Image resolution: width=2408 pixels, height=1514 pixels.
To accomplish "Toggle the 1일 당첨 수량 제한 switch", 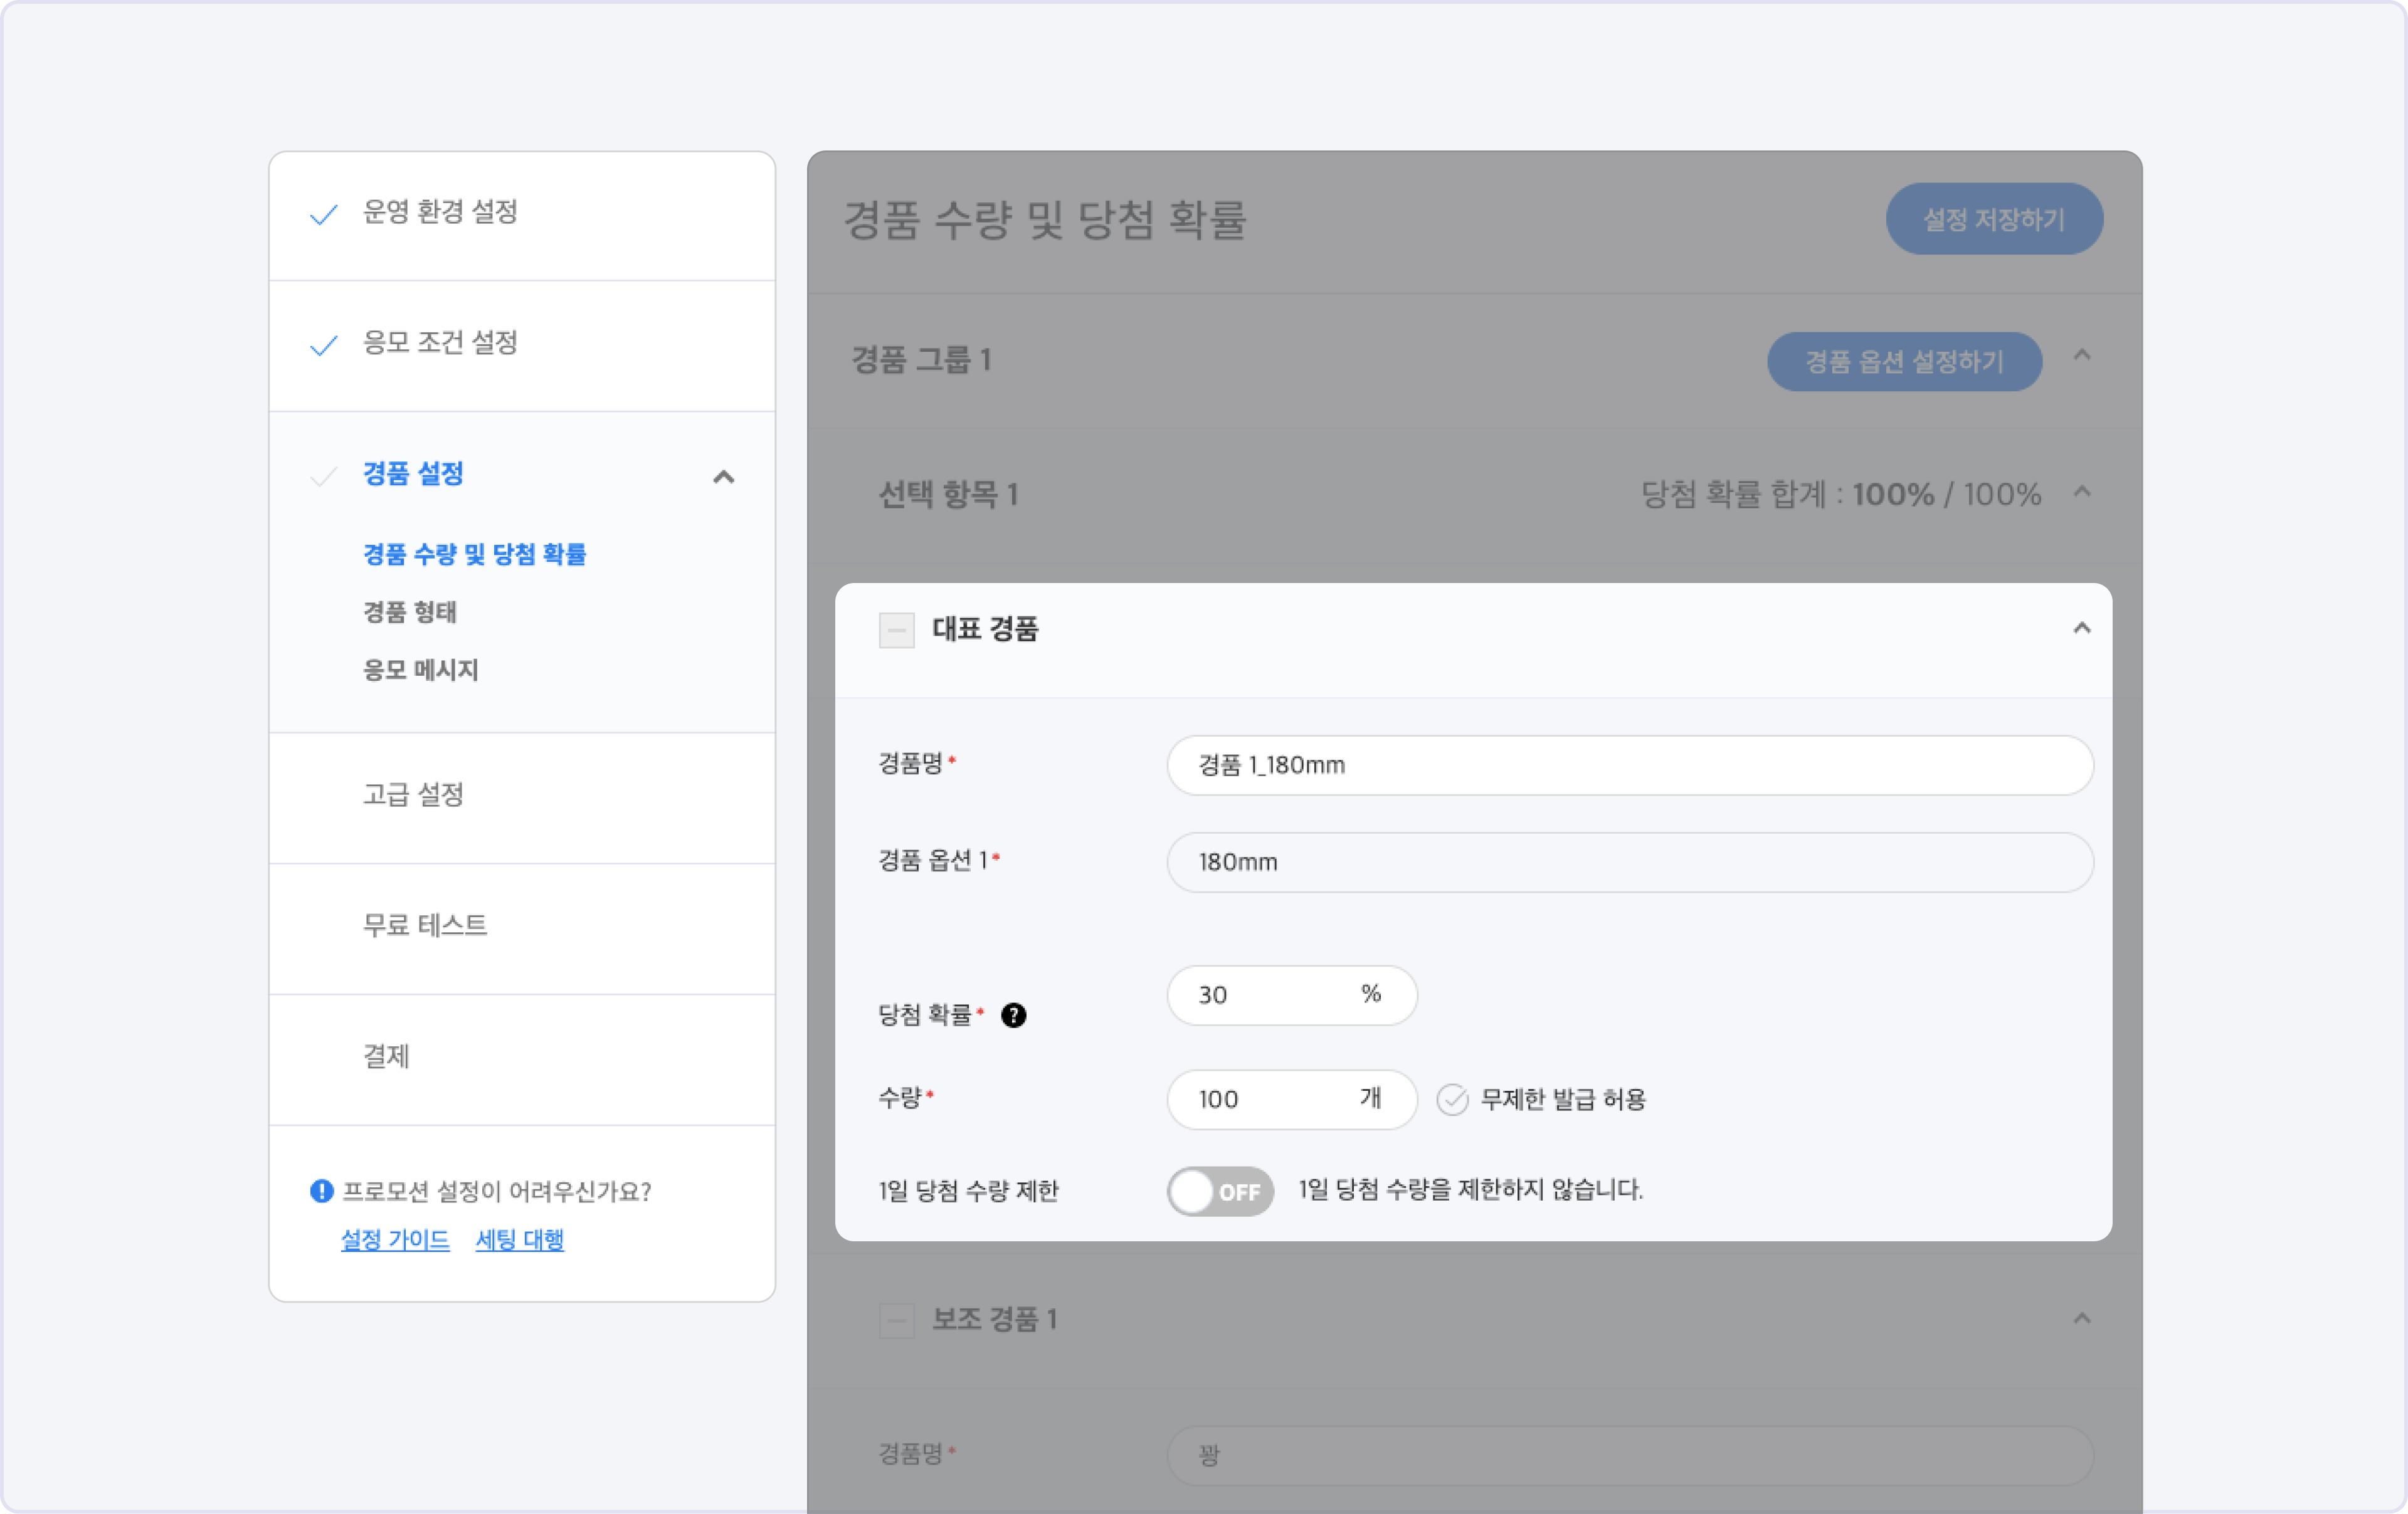I will 1219,1191.
